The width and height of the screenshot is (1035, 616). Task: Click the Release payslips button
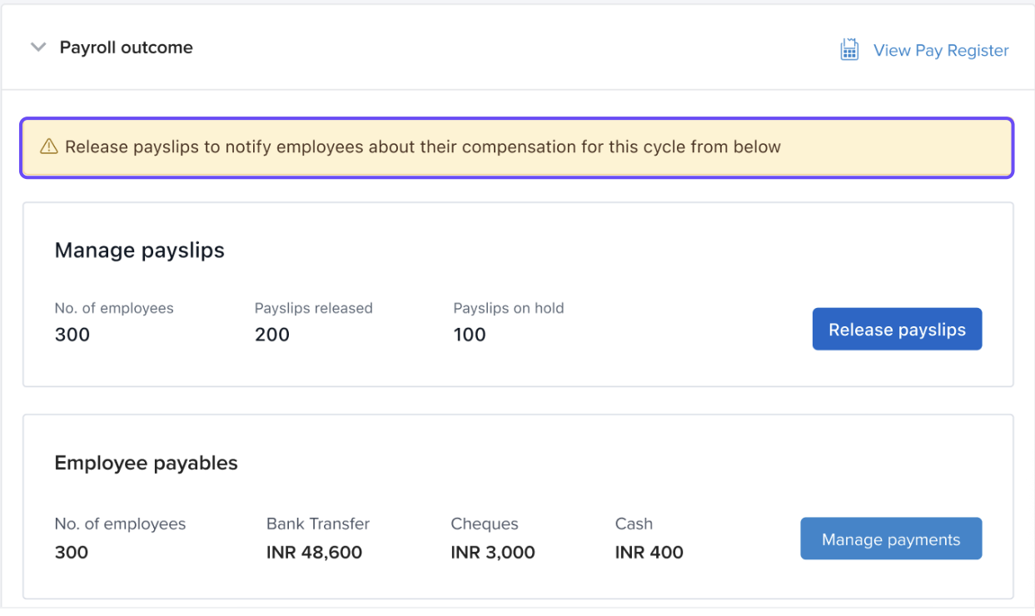tap(897, 330)
